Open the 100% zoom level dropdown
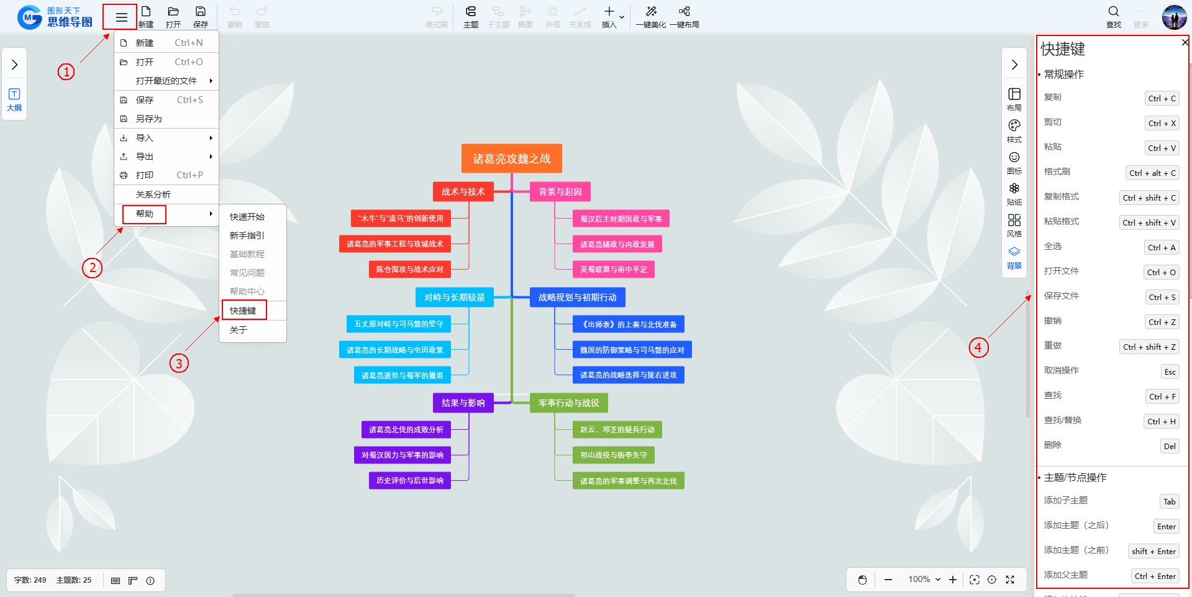This screenshot has width=1192, height=597. tap(924, 580)
